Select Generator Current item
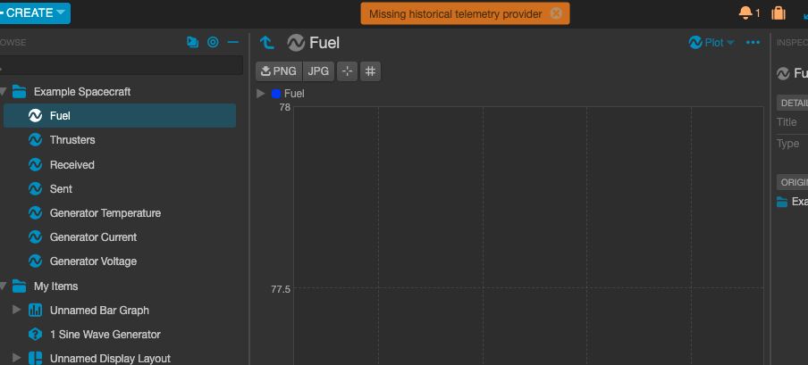Viewport: 808px width, 365px height. point(93,237)
